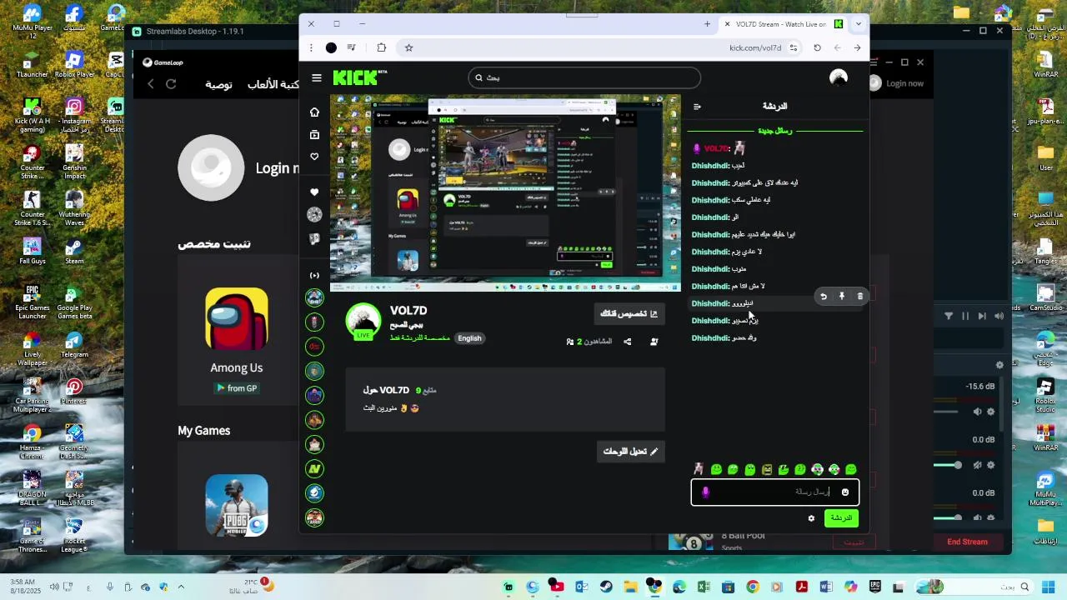Open Excel from the taskbar
Viewport: 1067px width, 600px height.
click(x=704, y=587)
